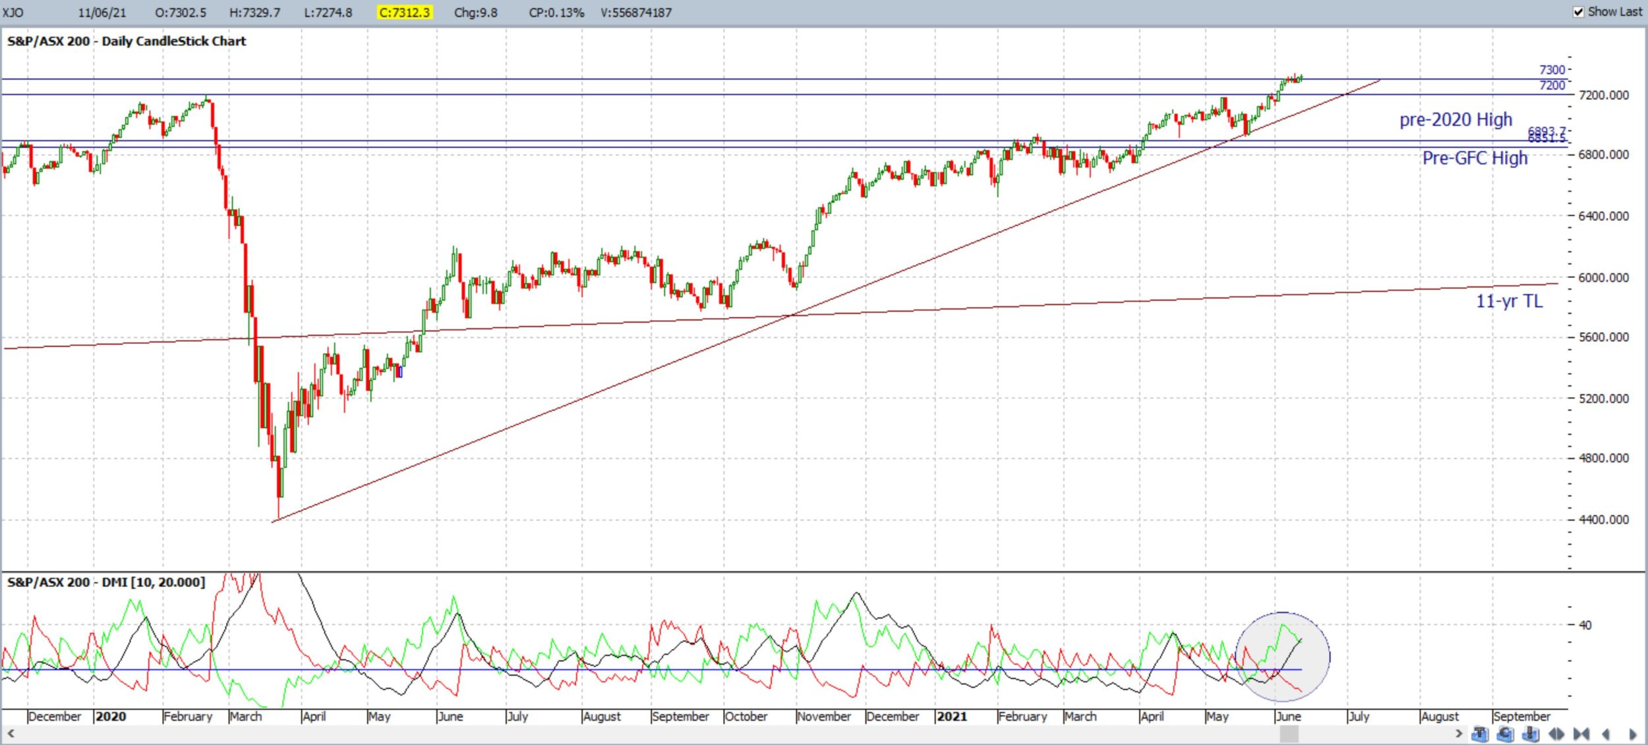Image resolution: width=1648 pixels, height=745 pixels.
Task: Click the October label on the time axis
Action: (746, 716)
